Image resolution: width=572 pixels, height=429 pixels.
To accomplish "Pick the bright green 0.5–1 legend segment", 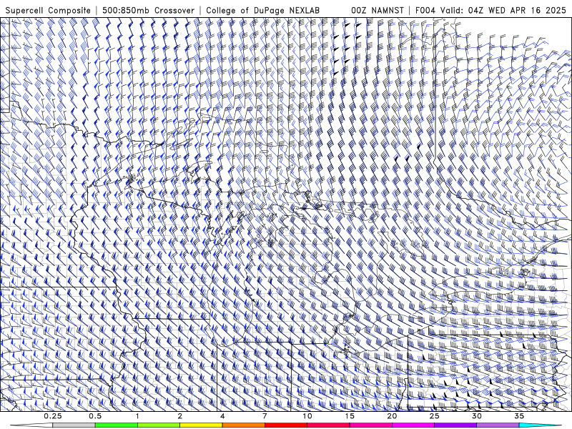I will [x=117, y=425].
